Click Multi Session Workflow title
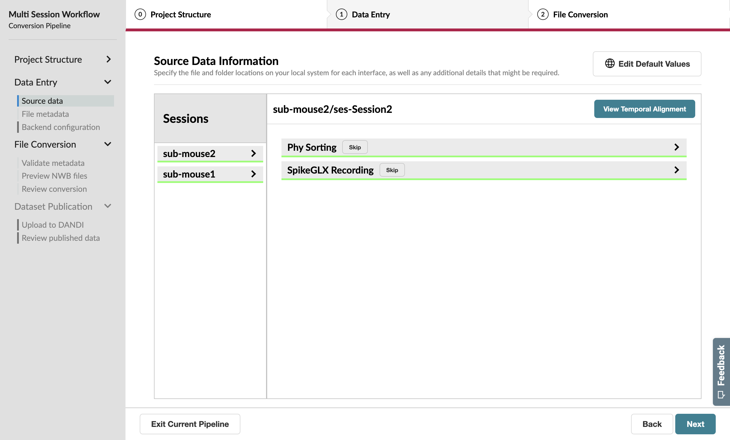The width and height of the screenshot is (730, 440). [54, 14]
